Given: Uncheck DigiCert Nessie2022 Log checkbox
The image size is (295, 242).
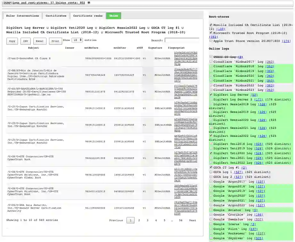Looking at the screenshot, I should click(211, 136).
